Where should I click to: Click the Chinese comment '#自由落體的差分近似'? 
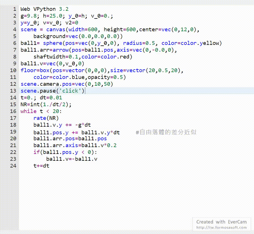click(x=166, y=132)
